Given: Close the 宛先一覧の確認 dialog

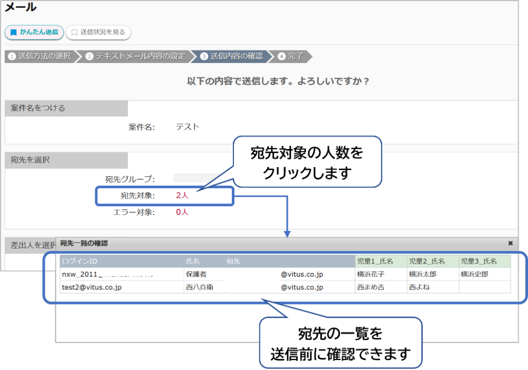Looking at the screenshot, I should click(510, 243).
